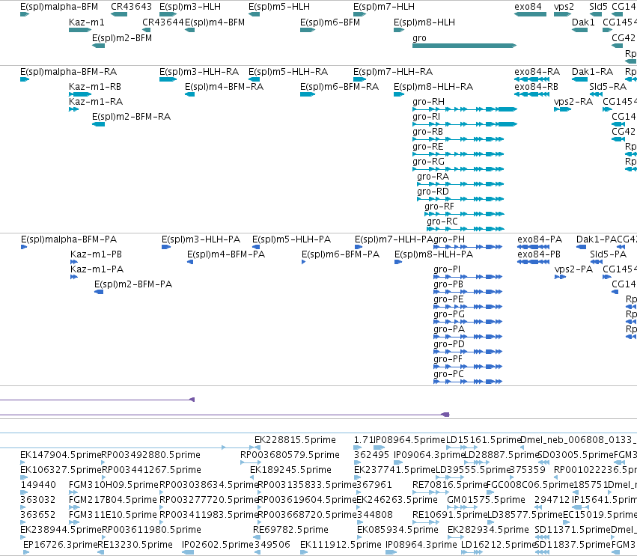Click the Kaz-m1-RB transcript label

pyautogui.click(x=95, y=87)
